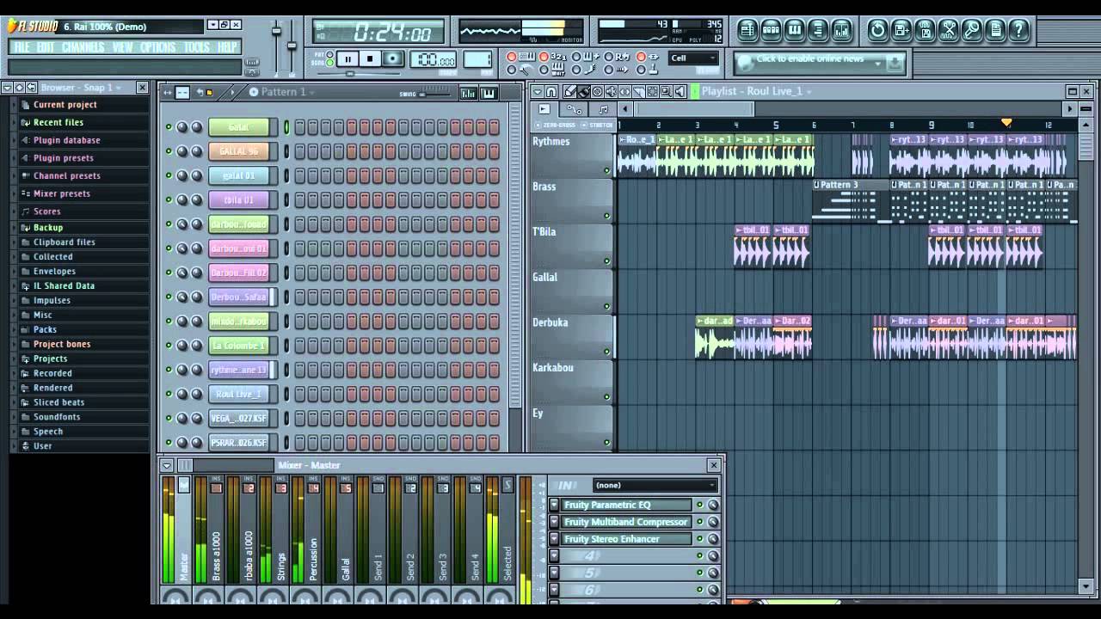This screenshot has width=1101, height=619.
Task: Open the VIEW menu
Action: 122,47
